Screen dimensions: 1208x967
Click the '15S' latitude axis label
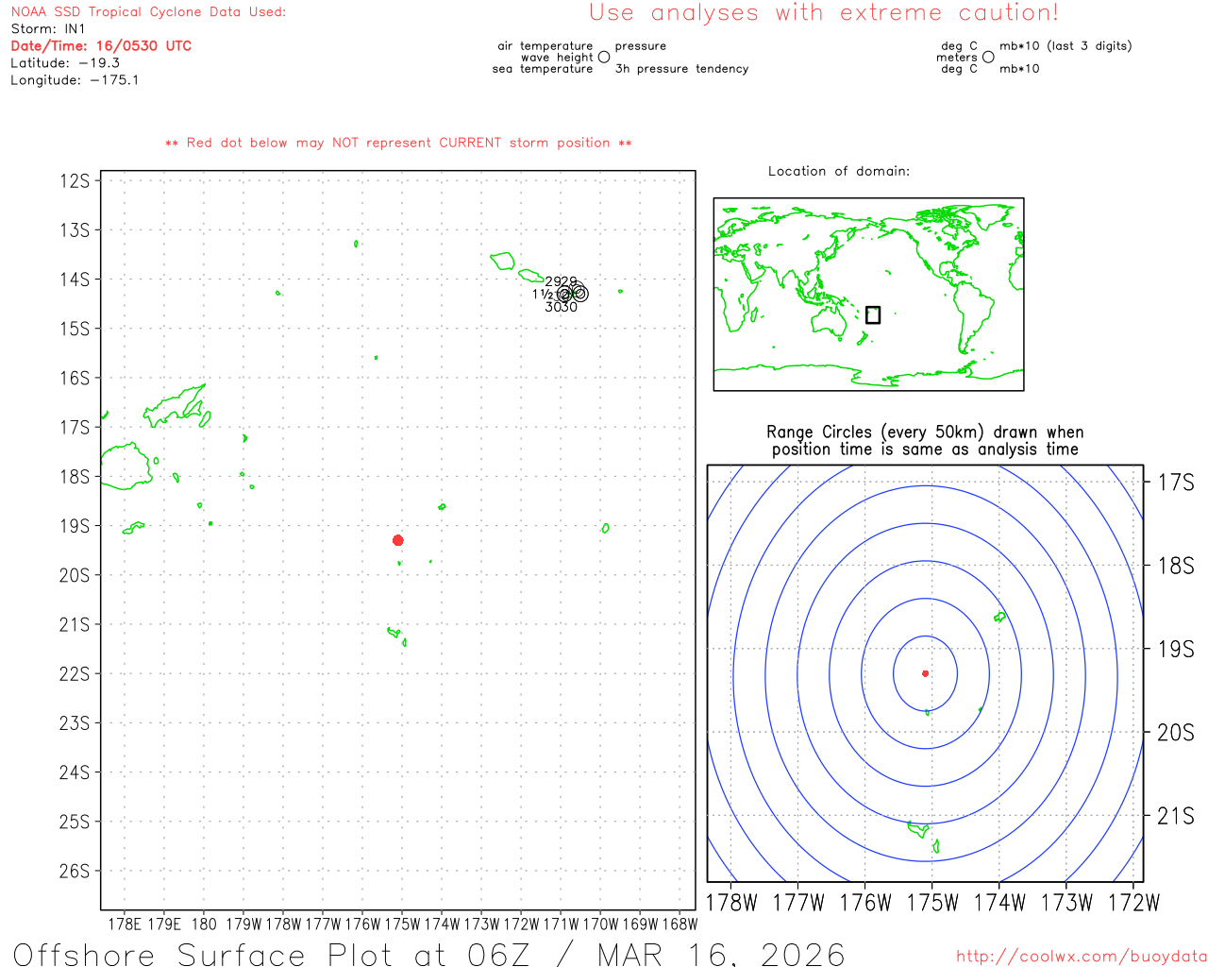pos(75,329)
